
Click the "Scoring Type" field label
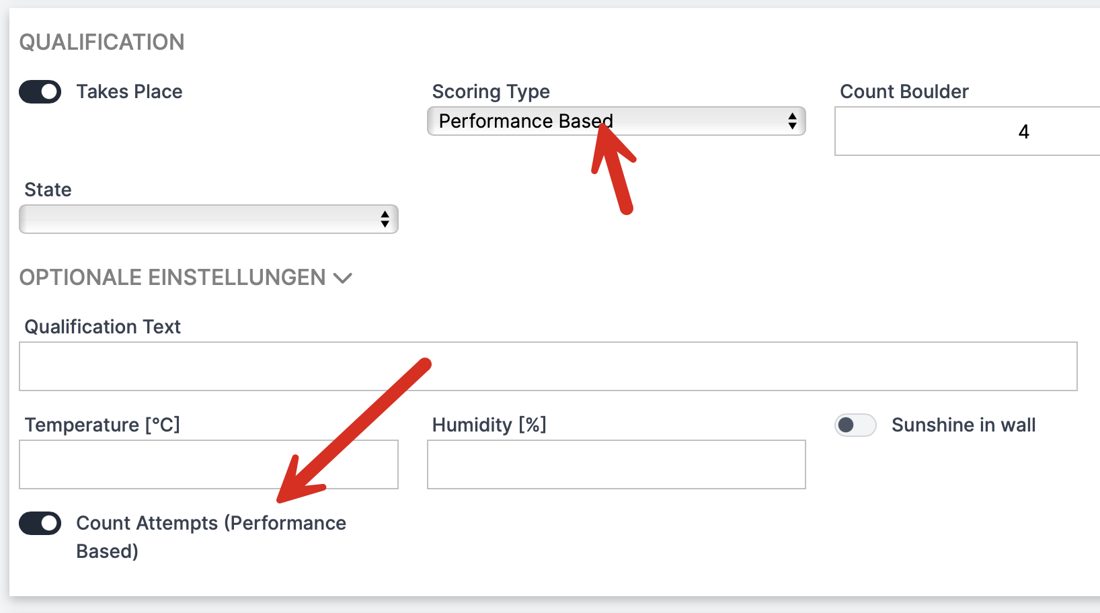(491, 92)
